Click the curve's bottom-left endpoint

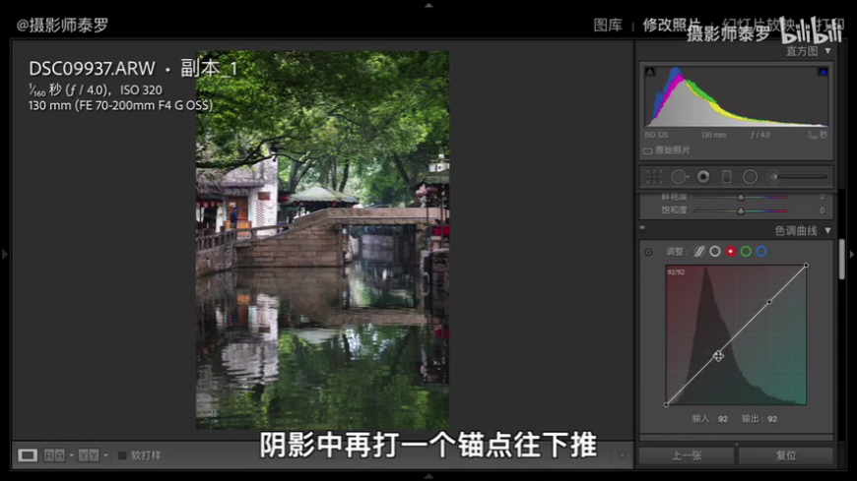point(666,404)
